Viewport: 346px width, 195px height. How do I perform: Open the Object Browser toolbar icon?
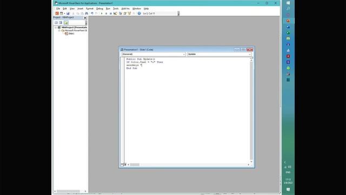point(129,14)
